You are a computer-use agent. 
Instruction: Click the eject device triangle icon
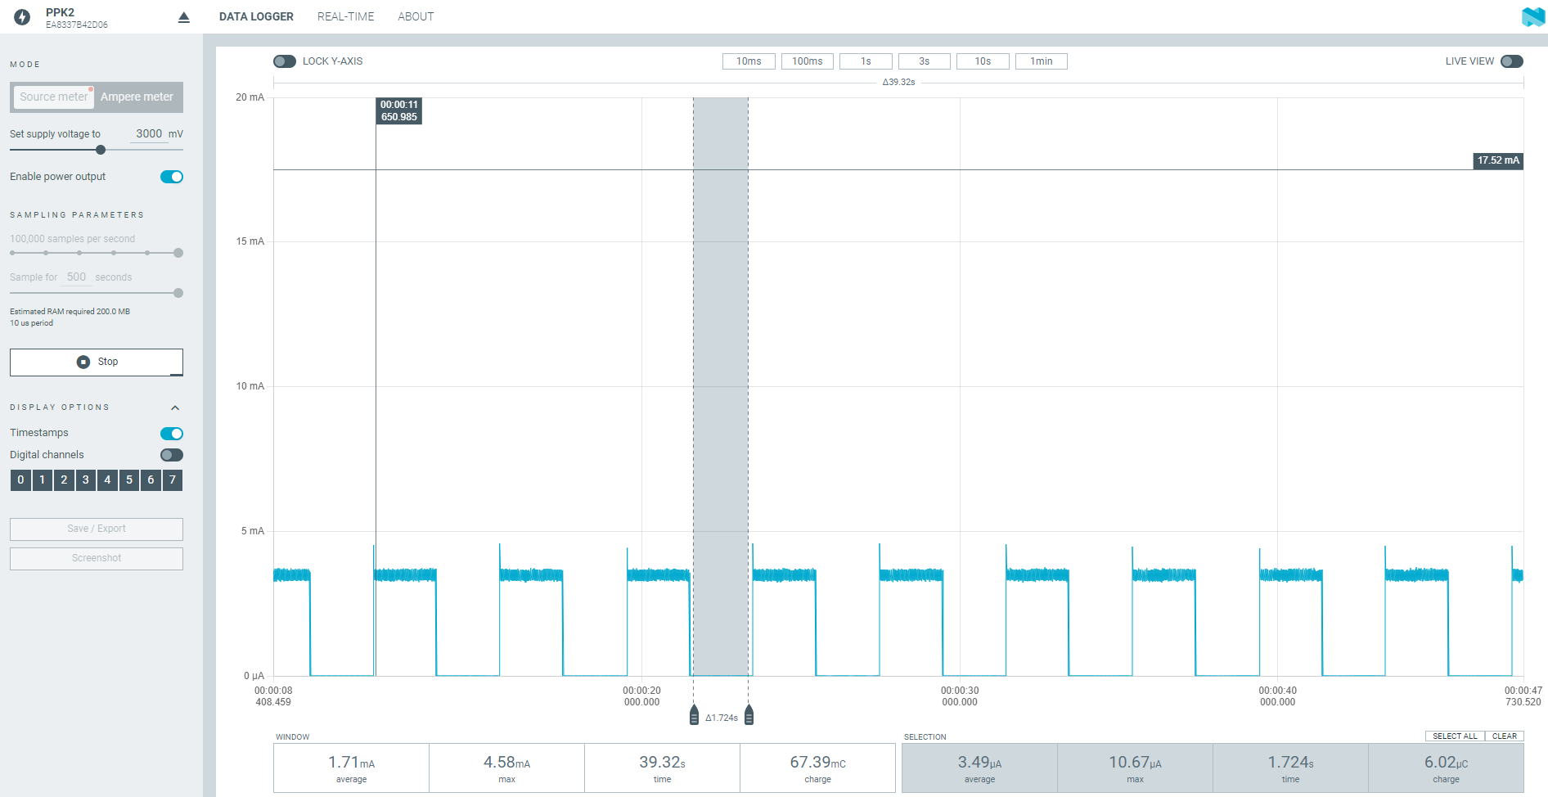coord(184,17)
